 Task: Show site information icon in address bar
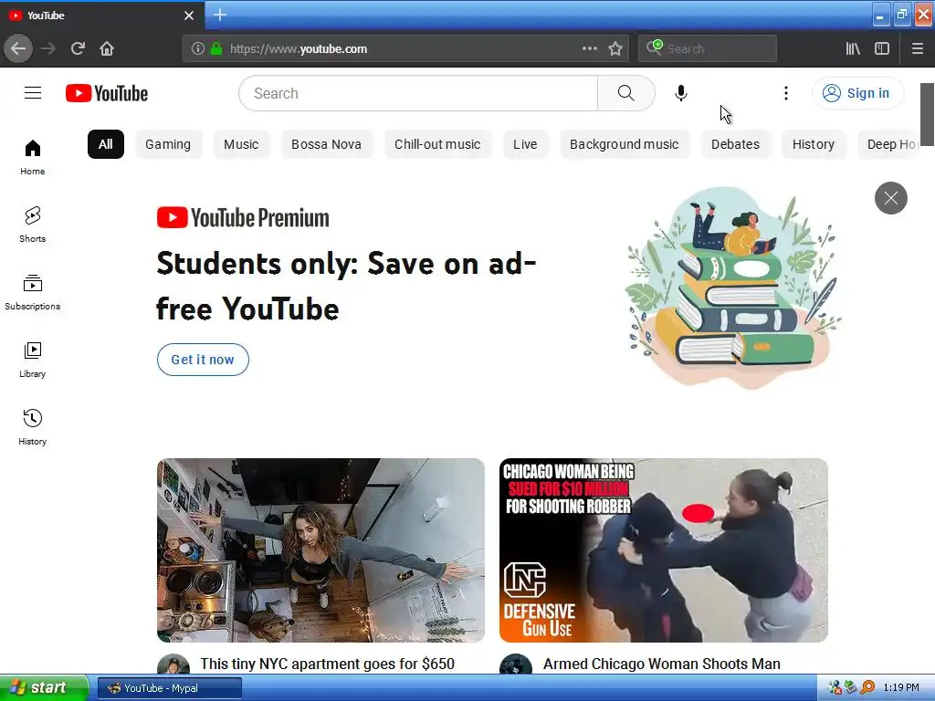click(198, 48)
